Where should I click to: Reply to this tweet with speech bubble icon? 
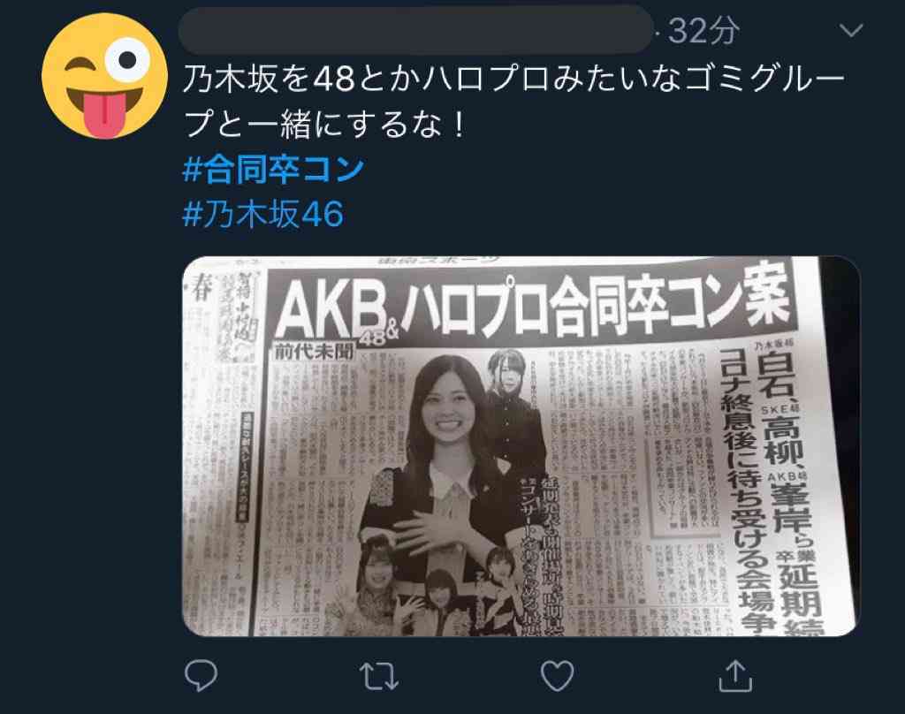coord(201,675)
